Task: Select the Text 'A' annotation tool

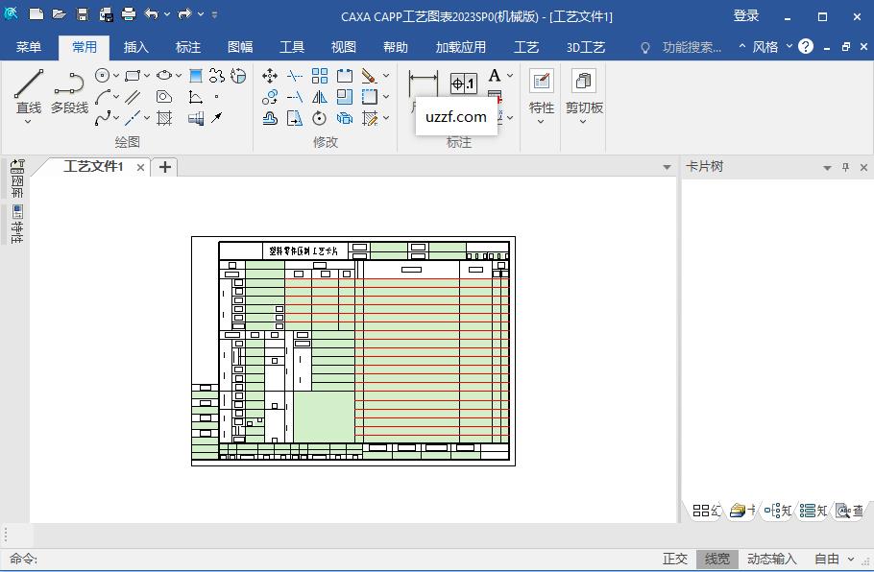Action: pos(495,76)
